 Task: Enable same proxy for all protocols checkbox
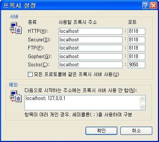(x=30, y=75)
